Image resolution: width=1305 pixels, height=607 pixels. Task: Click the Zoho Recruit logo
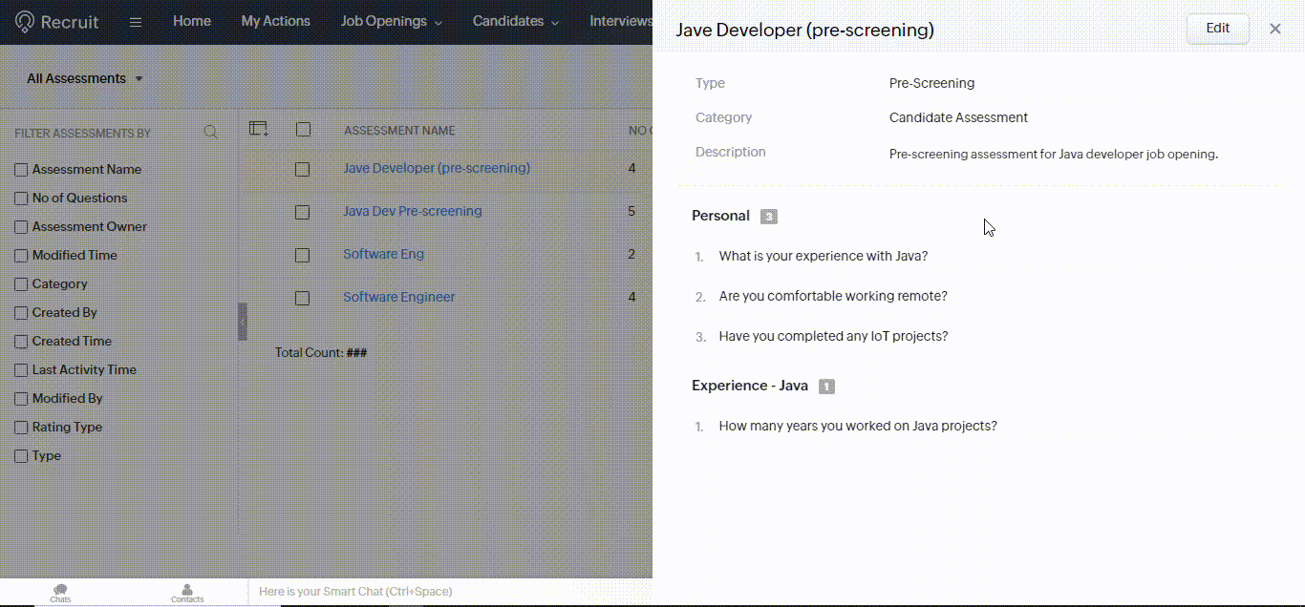tap(55, 20)
